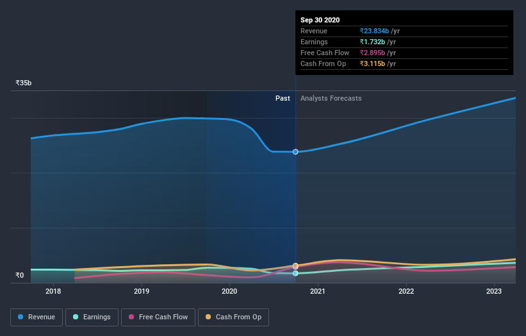Viewport: 526px width, 336px height.
Task: Click the Revenue row label in tooltip
Action: coord(314,31)
